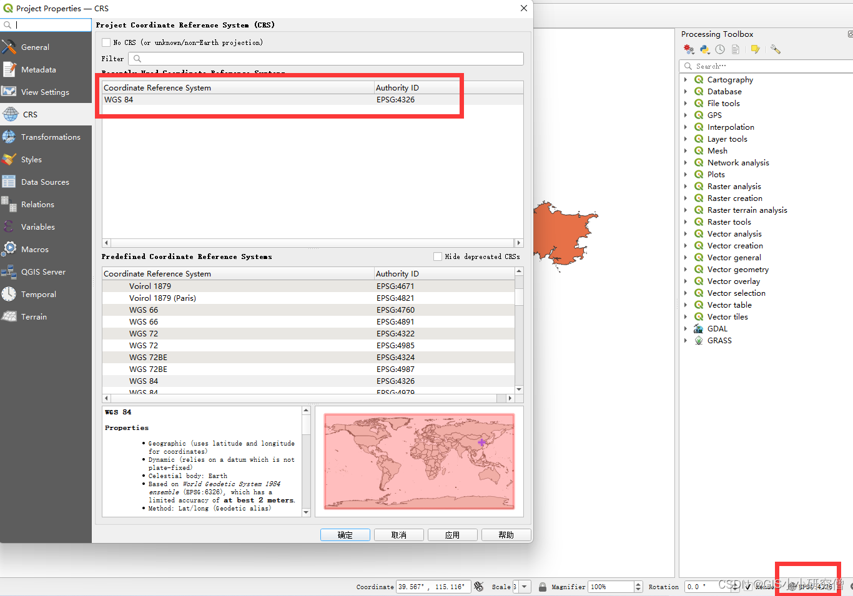Click the Processing Toolbox search field
853x596 pixels.
768,66
